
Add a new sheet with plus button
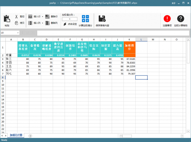[x=30, y=136]
